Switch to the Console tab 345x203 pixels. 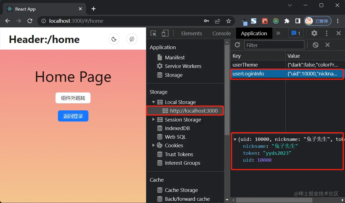221,33
